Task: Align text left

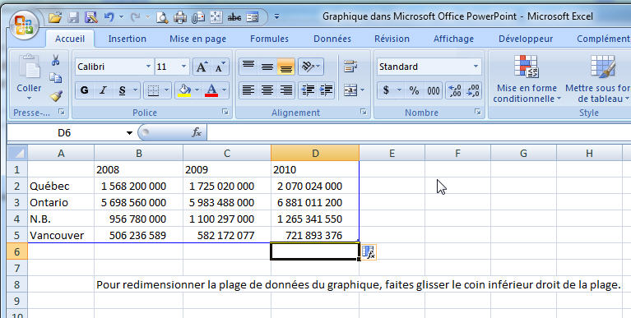Action: 248,90
